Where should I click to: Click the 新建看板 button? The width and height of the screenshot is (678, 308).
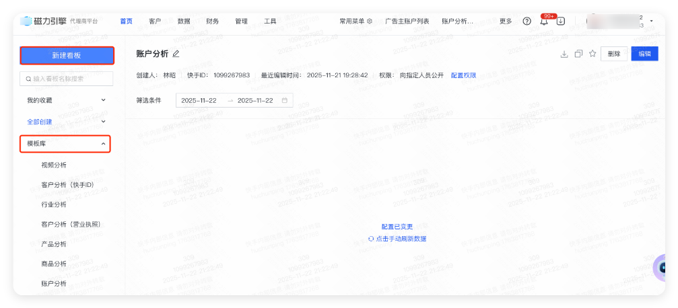[x=67, y=55]
